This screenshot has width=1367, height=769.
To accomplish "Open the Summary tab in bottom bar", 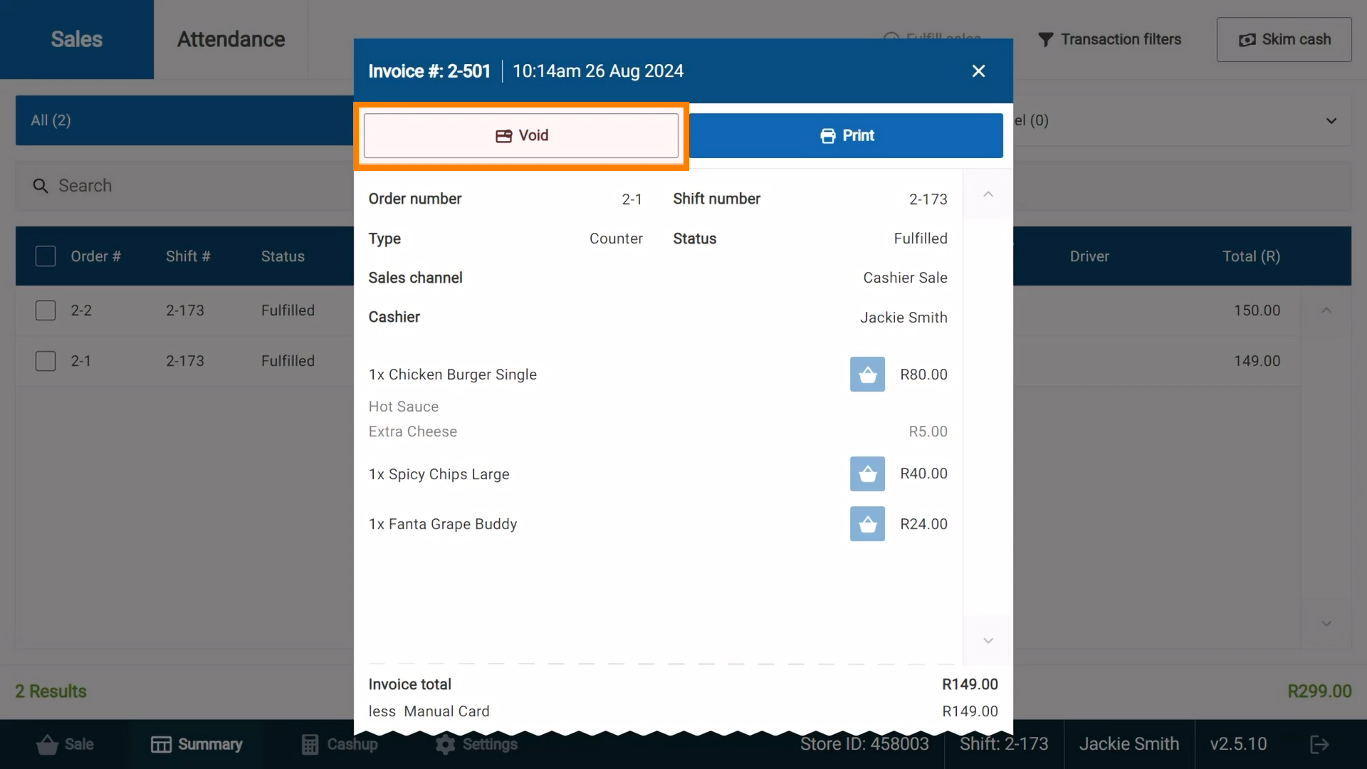I will pyautogui.click(x=197, y=744).
